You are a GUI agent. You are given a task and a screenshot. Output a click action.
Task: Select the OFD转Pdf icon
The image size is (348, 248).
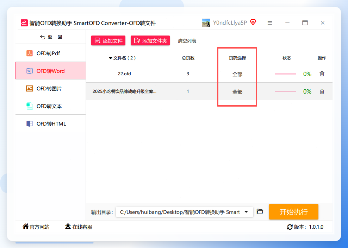point(30,53)
